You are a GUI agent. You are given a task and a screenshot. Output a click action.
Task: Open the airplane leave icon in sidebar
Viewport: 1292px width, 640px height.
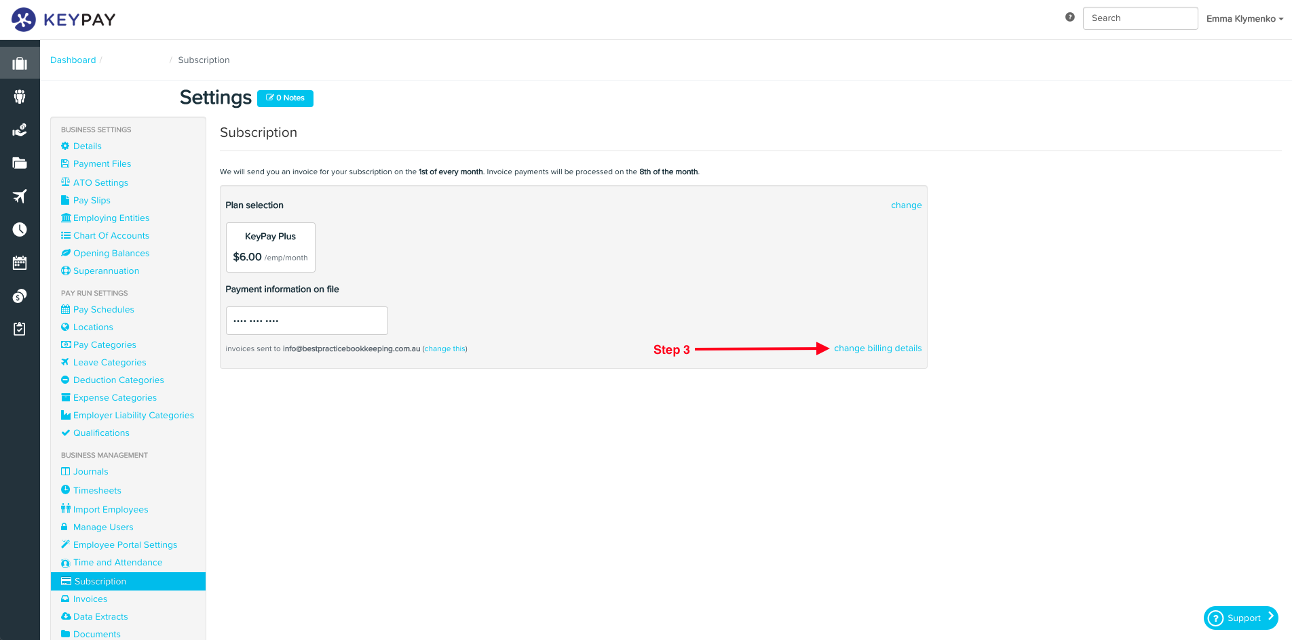(20, 196)
